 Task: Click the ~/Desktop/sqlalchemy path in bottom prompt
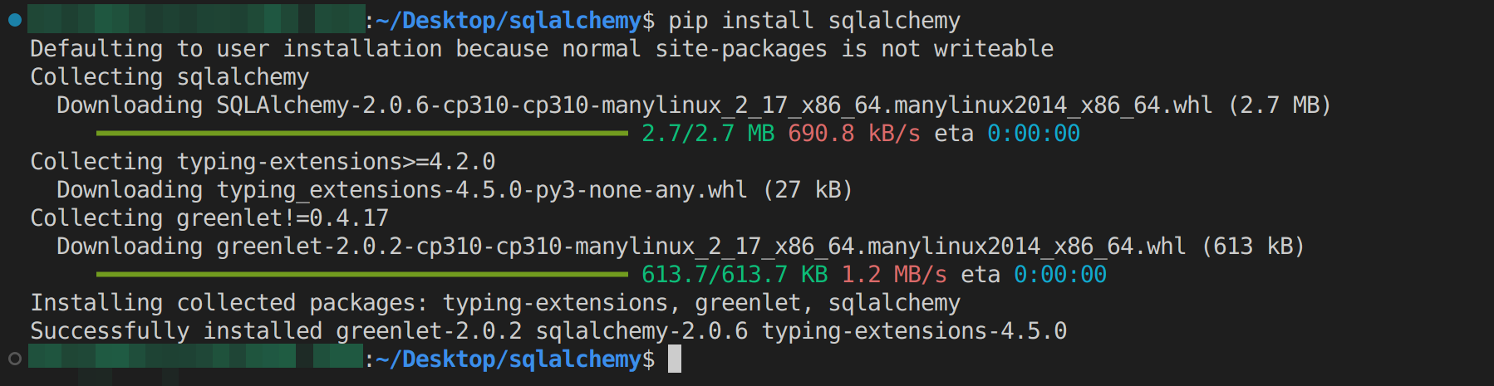(x=509, y=359)
